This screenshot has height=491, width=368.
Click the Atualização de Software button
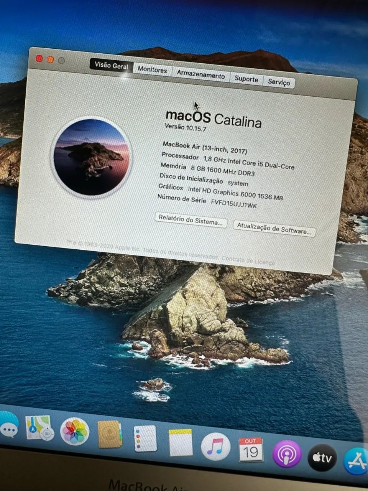[274, 229]
